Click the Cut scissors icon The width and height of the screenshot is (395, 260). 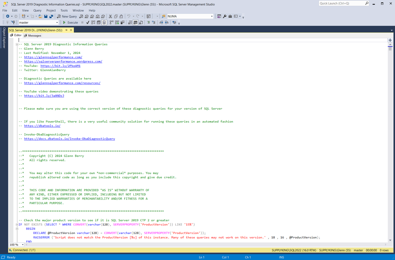(110, 16)
